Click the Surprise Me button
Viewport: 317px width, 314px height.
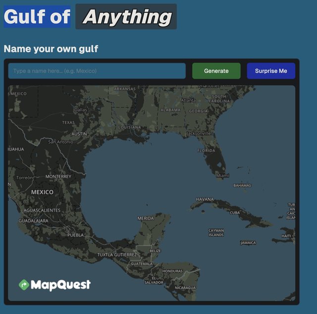tap(271, 71)
